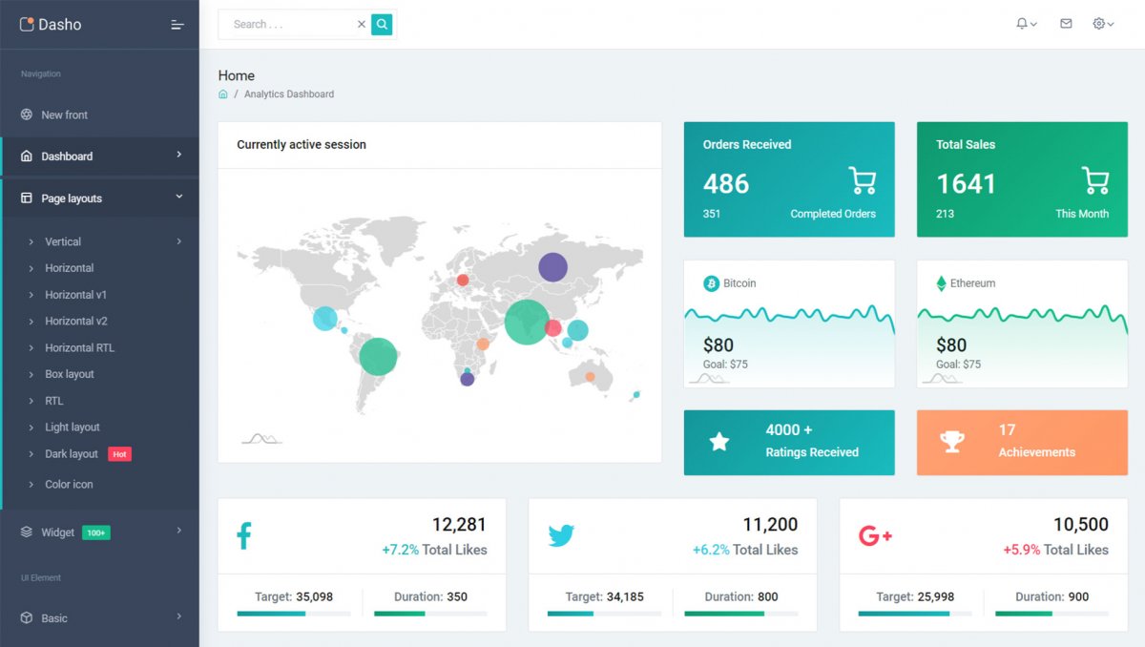This screenshot has width=1145, height=647.
Task: Select Horizontal RTL layout item
Action: click(79, 348)
